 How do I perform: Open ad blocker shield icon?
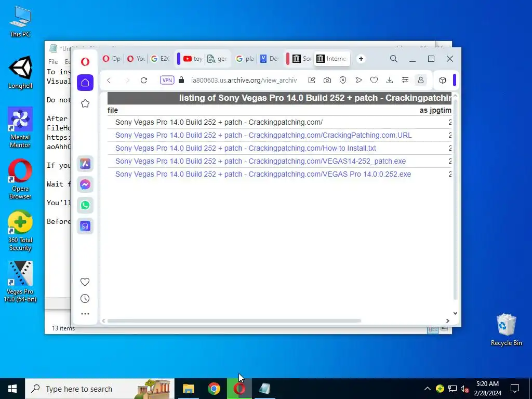pos(343,80)
